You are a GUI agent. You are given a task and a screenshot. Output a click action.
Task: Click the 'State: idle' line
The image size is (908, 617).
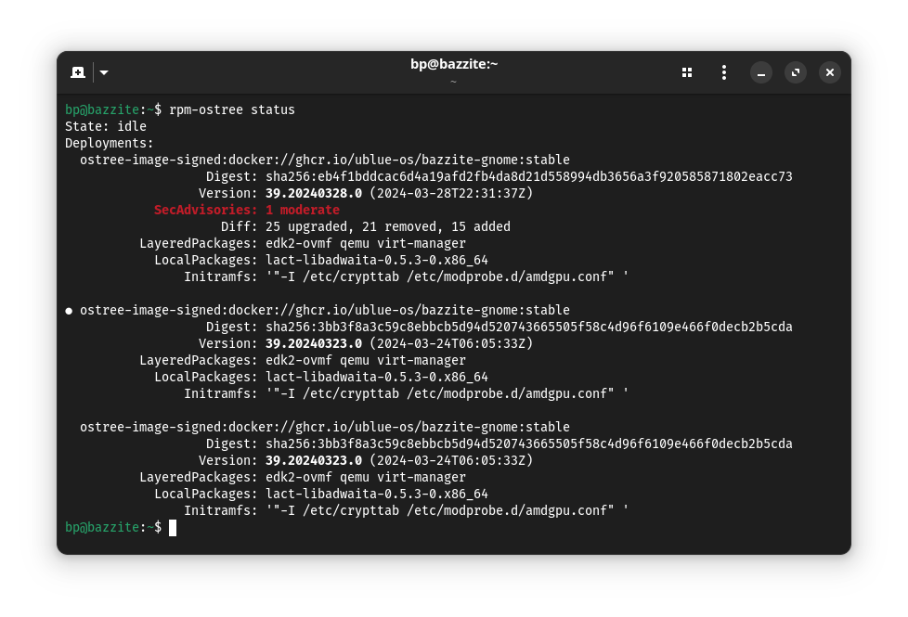(106, 126)
